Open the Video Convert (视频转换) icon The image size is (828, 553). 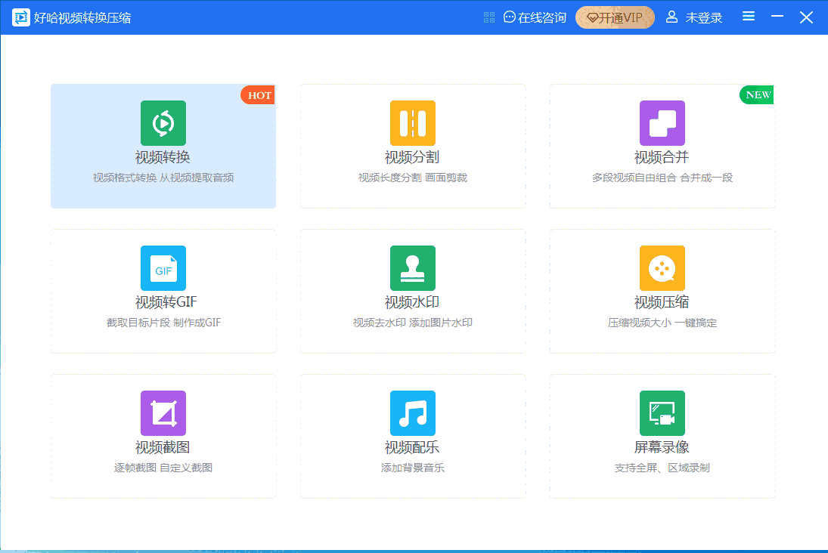(x=163, y=123)
